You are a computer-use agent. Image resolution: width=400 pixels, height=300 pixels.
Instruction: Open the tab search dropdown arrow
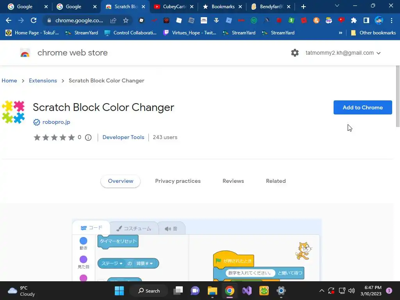pyautogui.click(x=337, y=5)
